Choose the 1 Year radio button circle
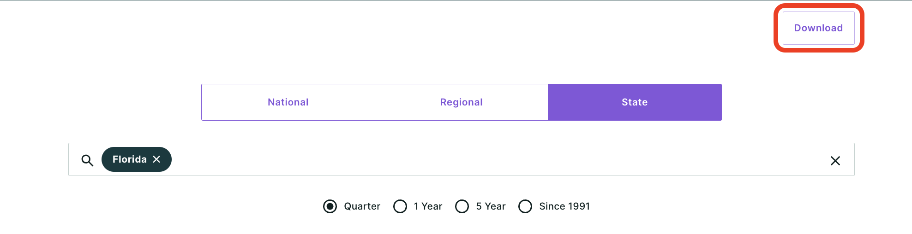Viewport: 912px width, 234px height. click(400, 206)
